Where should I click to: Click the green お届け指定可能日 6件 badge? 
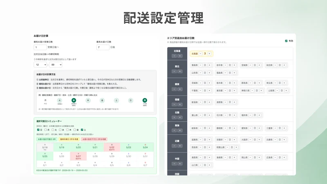[47, 139]
